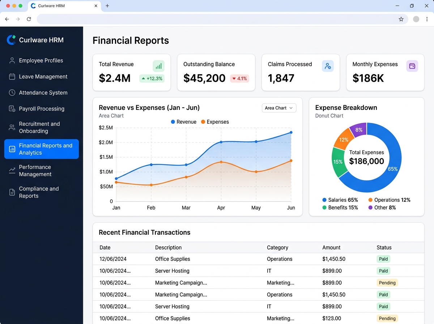Click the Salaries 65% legend label
The width and height of the screenshot is (434, 324).
[x=340, y=200]
